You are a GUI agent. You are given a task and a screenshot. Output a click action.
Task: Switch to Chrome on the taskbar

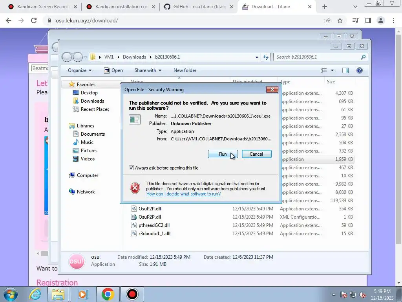point(108,294)
